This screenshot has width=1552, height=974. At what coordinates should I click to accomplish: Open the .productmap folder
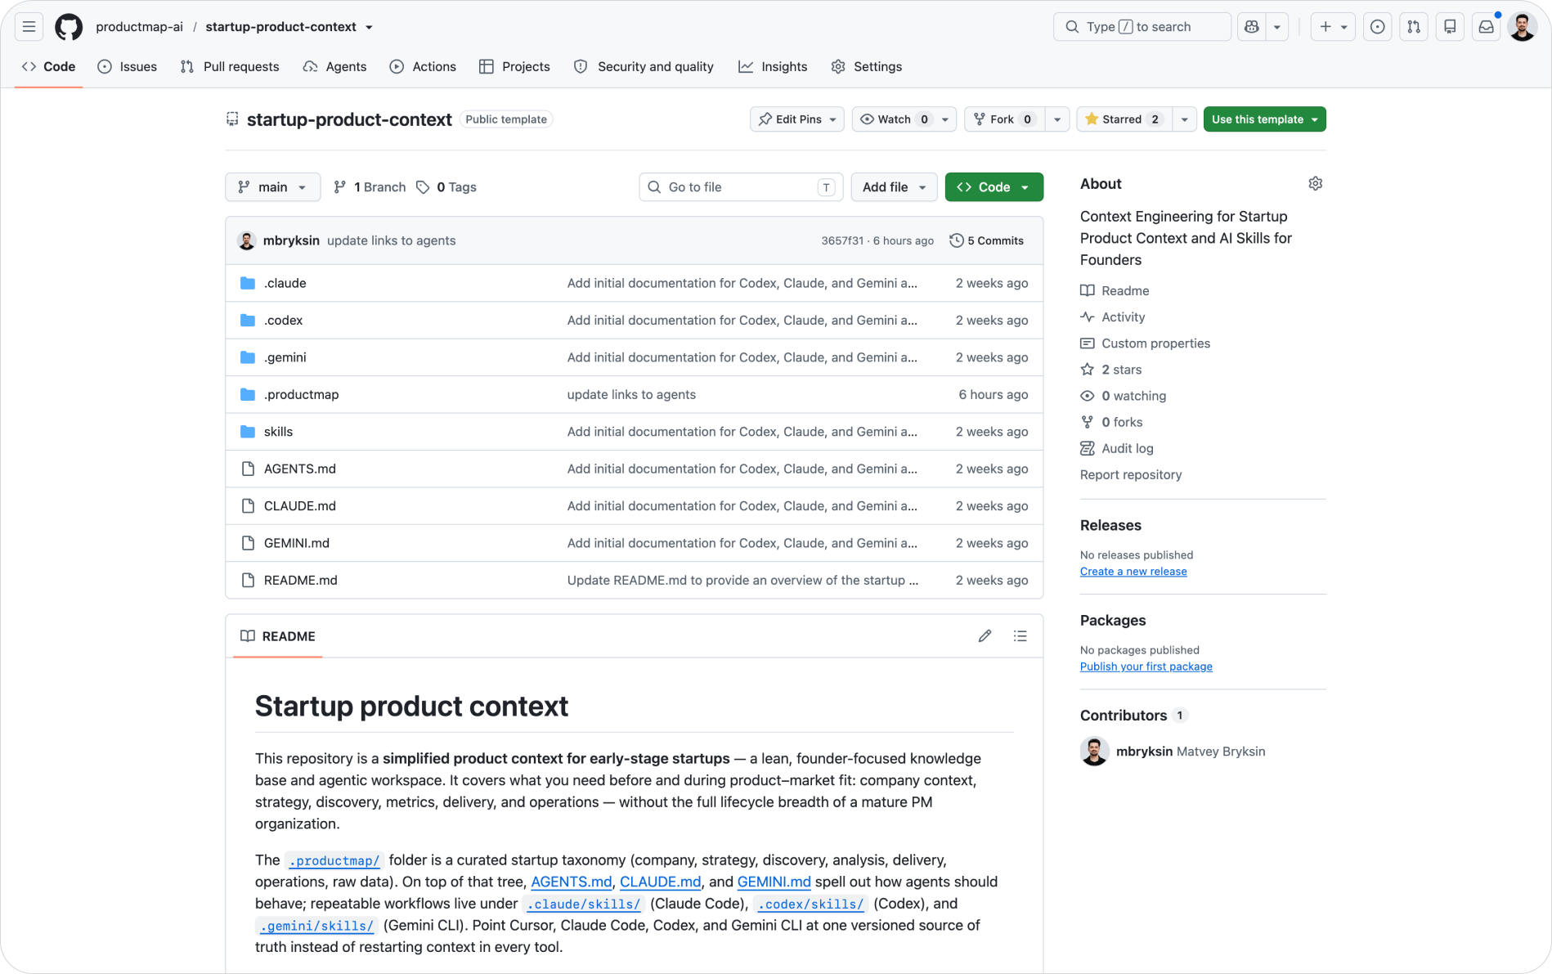pos(301,394)
